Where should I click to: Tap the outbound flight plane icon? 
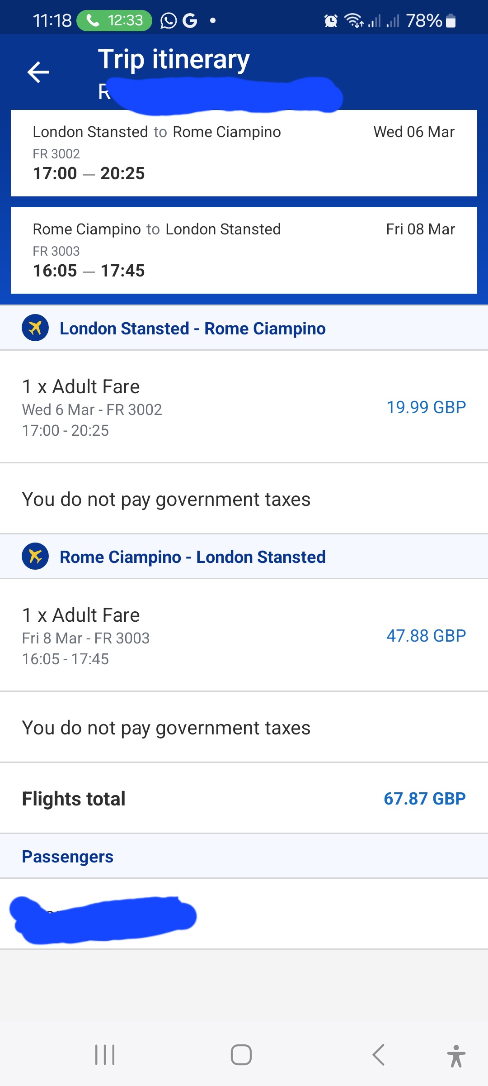click(35, 328)
